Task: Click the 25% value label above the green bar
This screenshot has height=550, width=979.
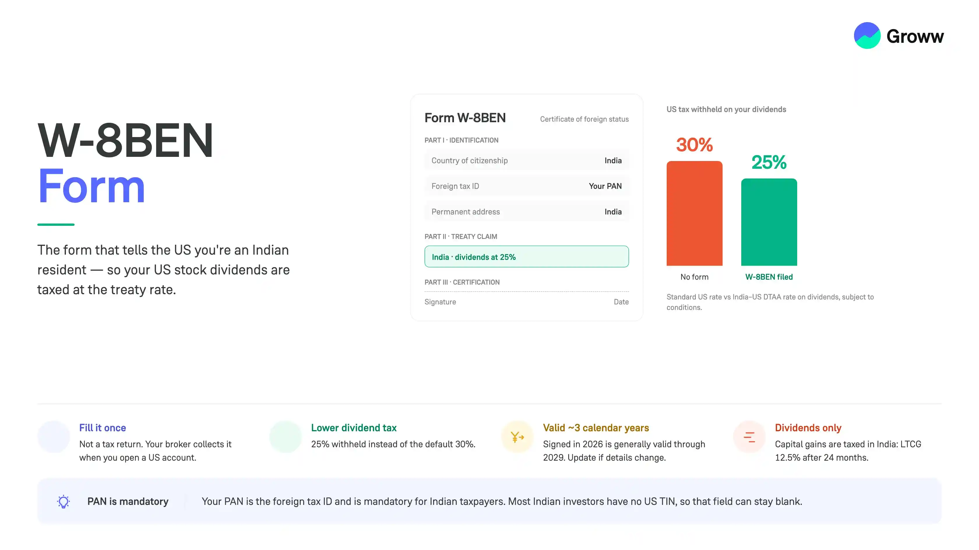Action: pos(769,162)
